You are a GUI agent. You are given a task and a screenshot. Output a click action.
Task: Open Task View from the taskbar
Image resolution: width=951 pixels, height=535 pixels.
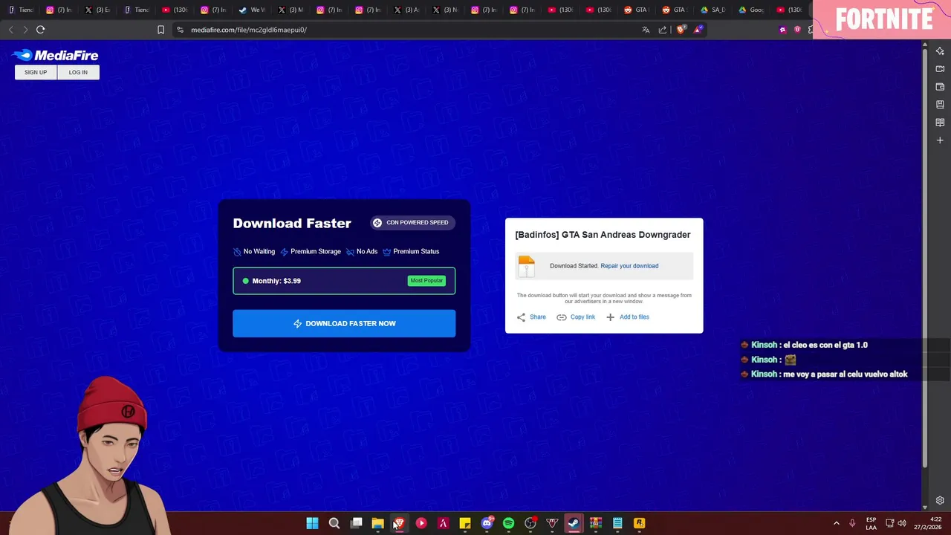click(356, 523)
